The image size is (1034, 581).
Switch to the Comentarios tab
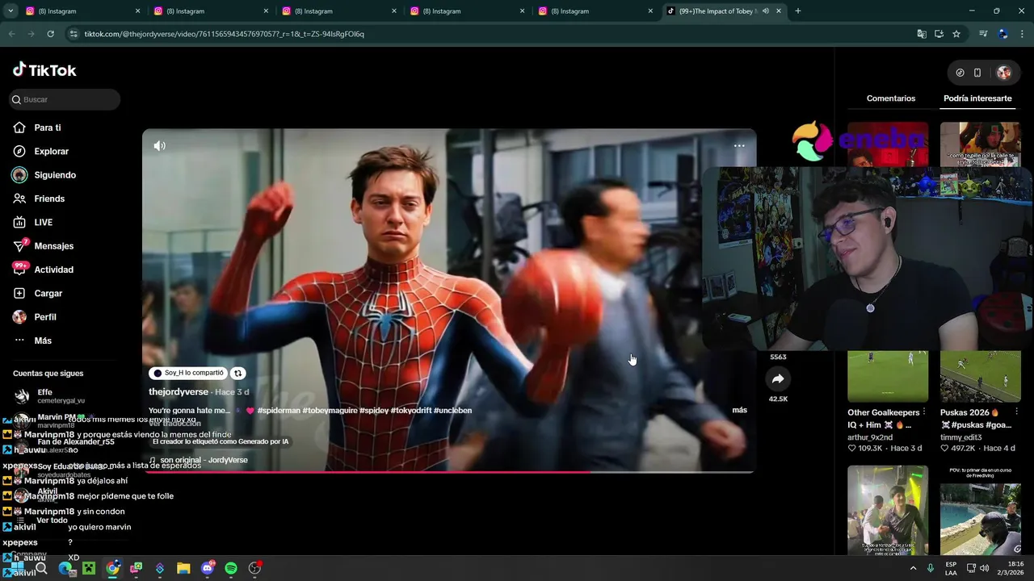click(x=891, y=98)
